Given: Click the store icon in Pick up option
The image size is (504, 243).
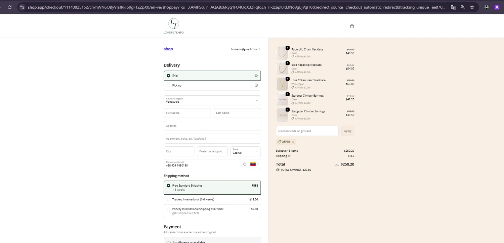Looking at the screenshot, I should tap(256, 85).
